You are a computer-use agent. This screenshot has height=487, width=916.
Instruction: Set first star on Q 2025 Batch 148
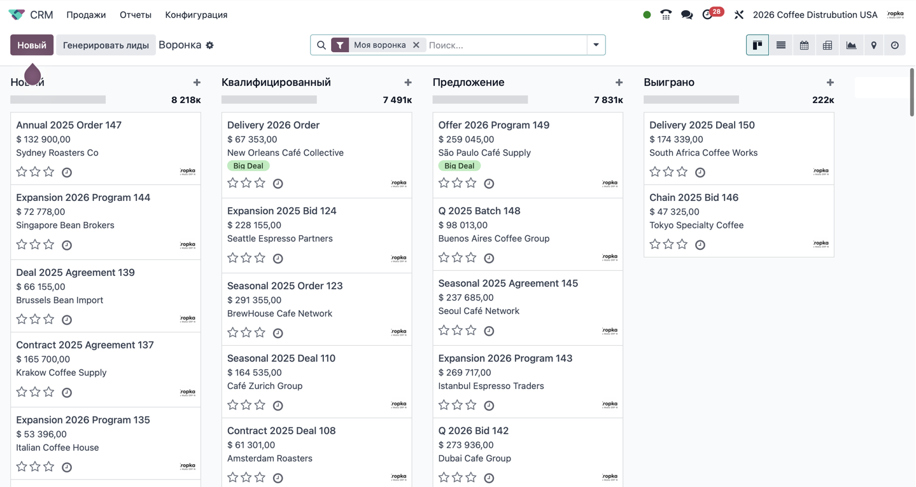click(x=444, y=257)
